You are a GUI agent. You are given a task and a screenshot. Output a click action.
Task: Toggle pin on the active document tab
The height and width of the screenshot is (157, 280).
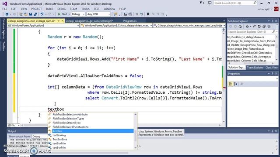[58, 21]
